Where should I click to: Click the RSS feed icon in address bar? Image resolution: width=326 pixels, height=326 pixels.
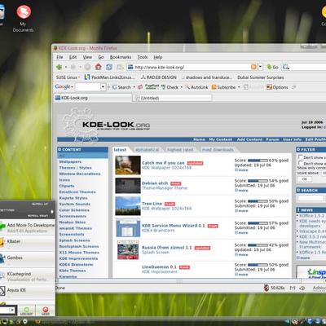[x=253, y=67]
